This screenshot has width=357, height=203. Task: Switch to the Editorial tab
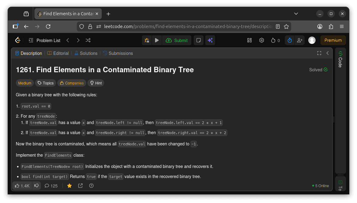coord(58,53)
